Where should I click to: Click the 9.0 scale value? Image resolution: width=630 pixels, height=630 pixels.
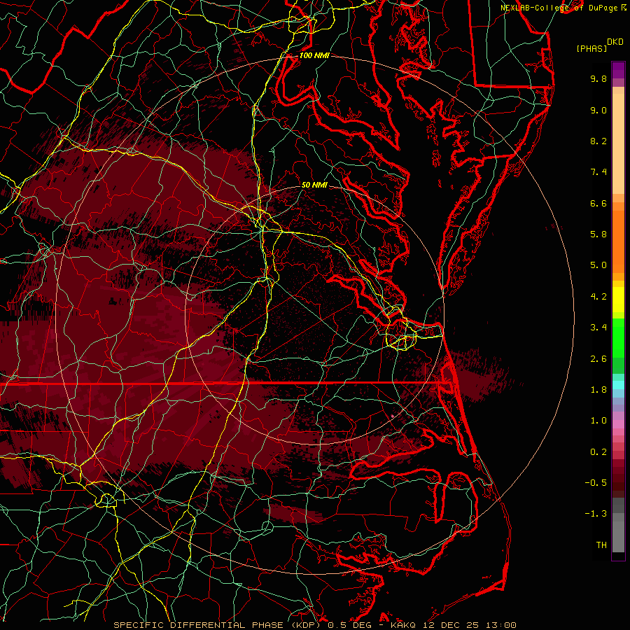pyautogui.click(x=598, y=110)
